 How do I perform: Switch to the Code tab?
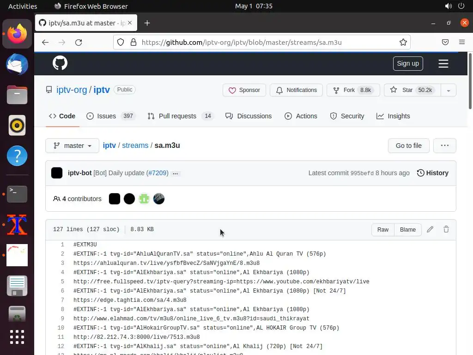(x=62, y=116)
